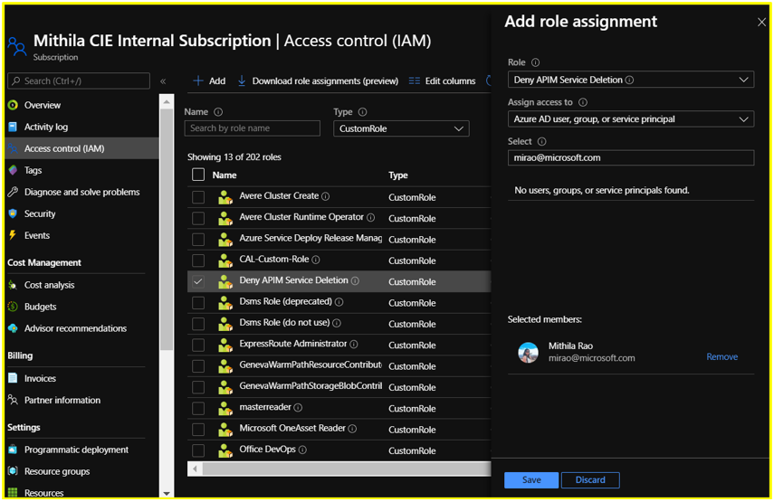Click Mithila Rao's profile picture
Screen dimensions: 774x502
click(528, 353)
